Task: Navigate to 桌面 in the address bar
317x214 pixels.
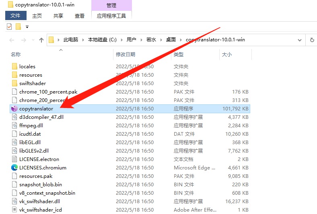Action: tap(171, 40)
